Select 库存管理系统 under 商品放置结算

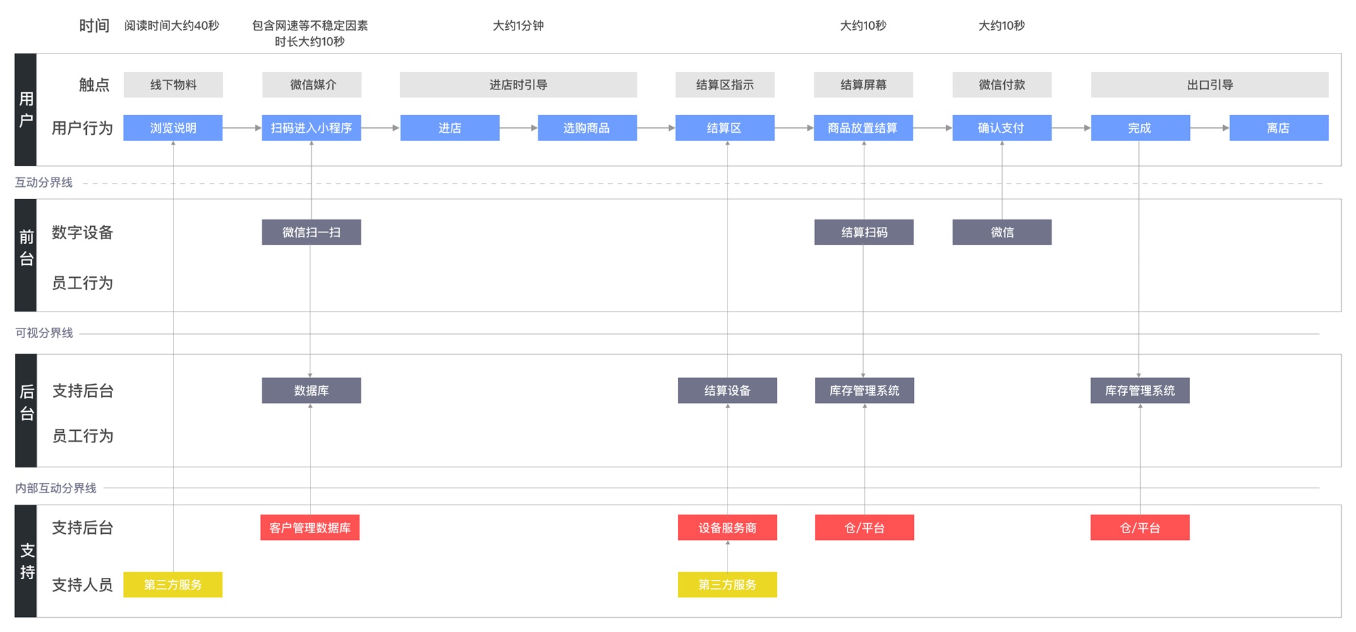[x=864, y=391]
